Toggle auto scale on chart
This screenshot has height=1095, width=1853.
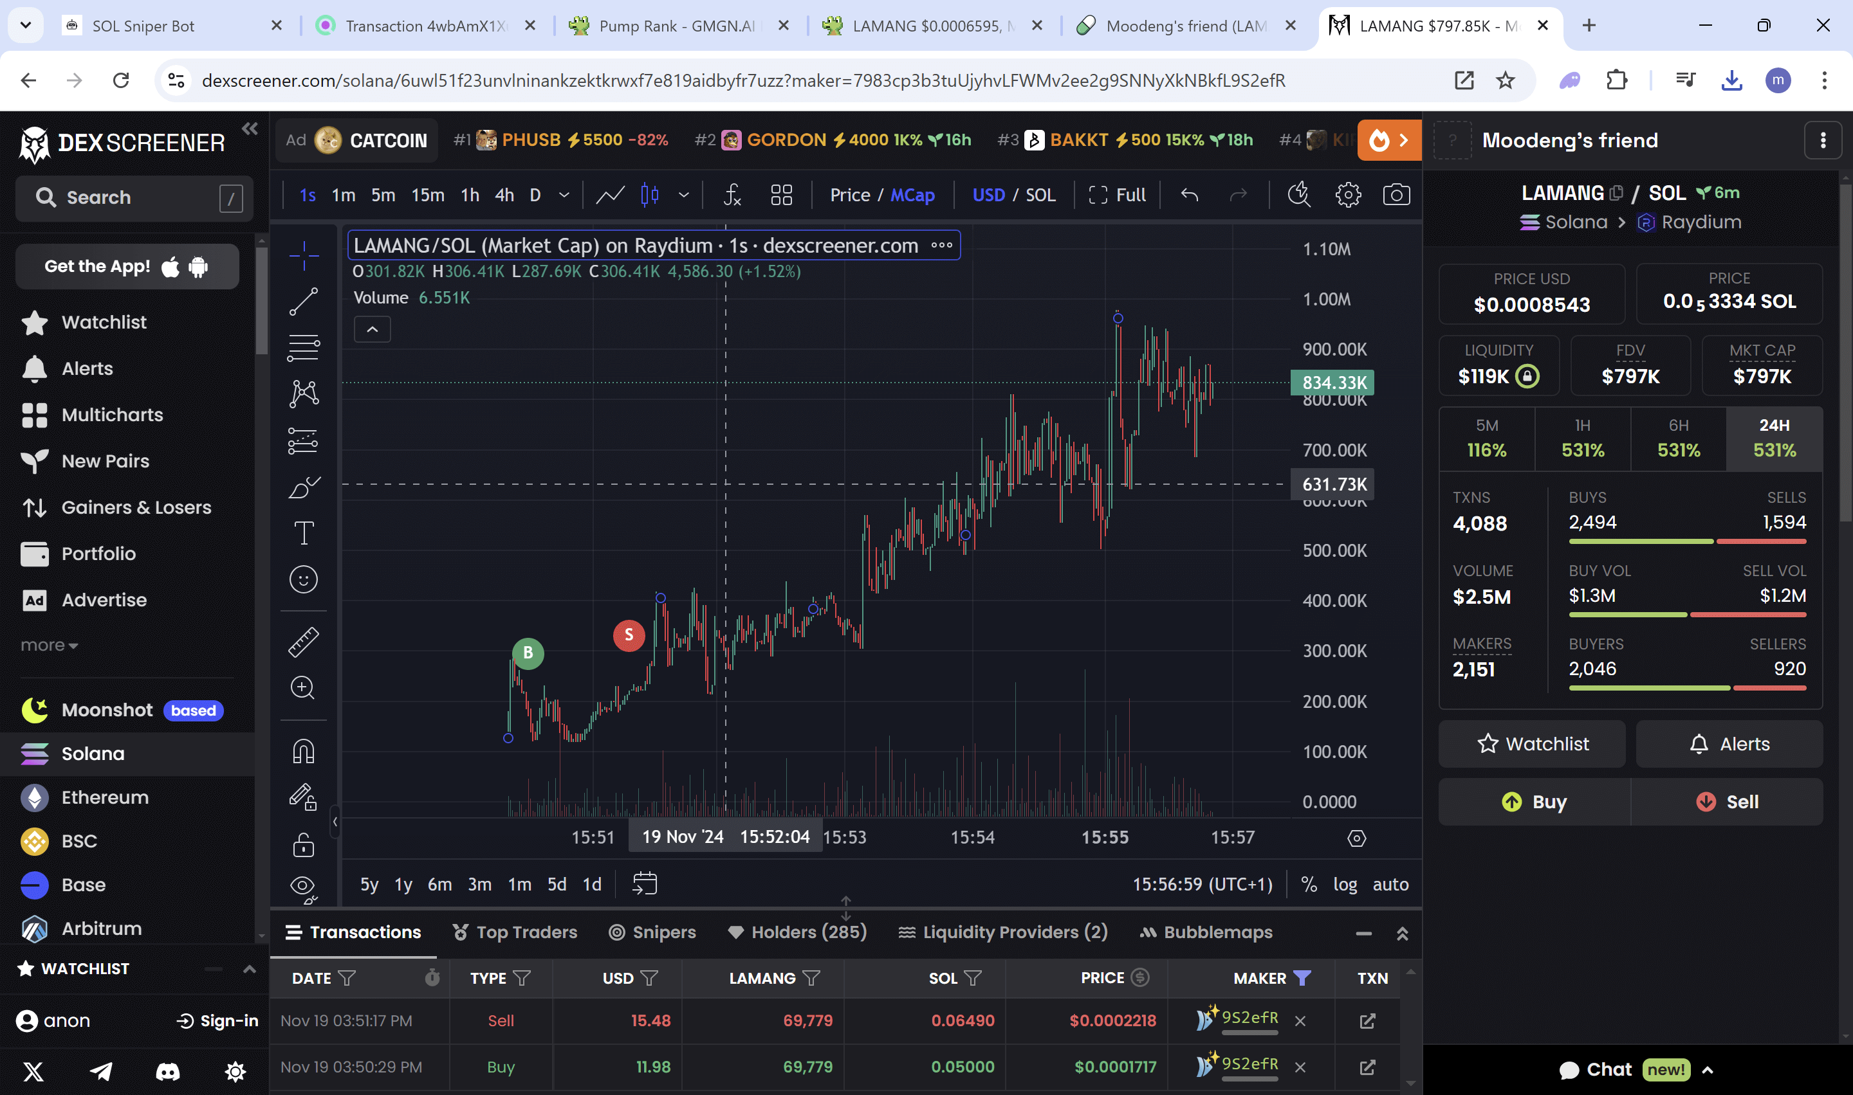(1390, 884)
